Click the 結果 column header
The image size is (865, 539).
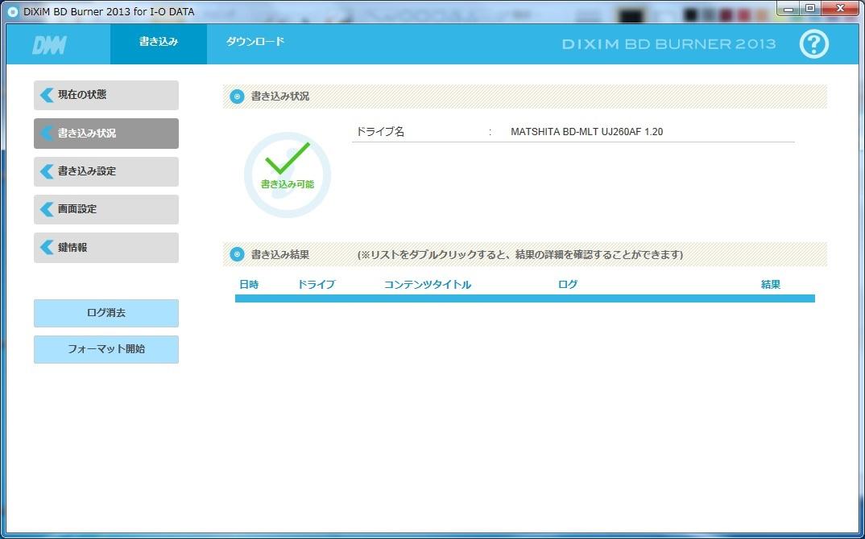pyautogui.click(x=771, y=284)
